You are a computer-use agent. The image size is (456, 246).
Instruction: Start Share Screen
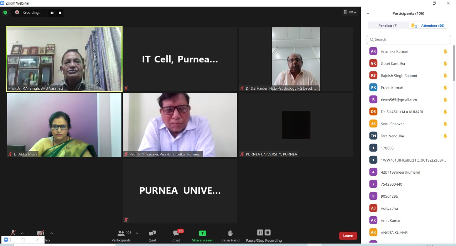tap(202, 236)
